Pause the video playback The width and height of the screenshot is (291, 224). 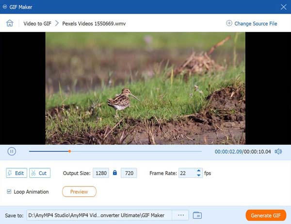pyautogui.click(x=12, y=152)
